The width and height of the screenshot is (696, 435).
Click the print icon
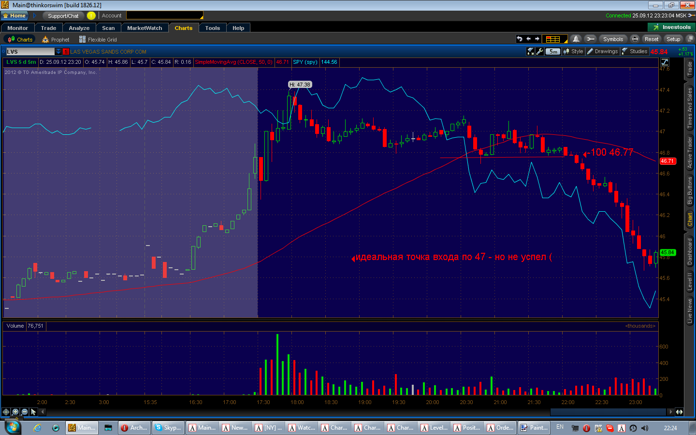[x=635, y=39]
